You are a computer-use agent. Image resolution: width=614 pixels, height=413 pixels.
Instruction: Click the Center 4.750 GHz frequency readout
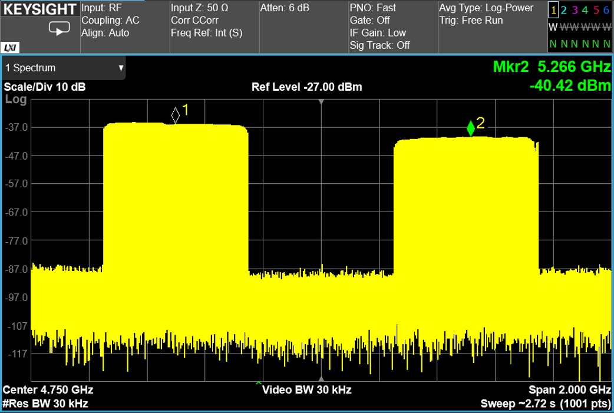tap(48, 390)
